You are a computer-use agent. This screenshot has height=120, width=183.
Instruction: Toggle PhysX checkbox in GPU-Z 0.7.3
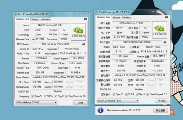pyautogui.click(x=137, y=94)
